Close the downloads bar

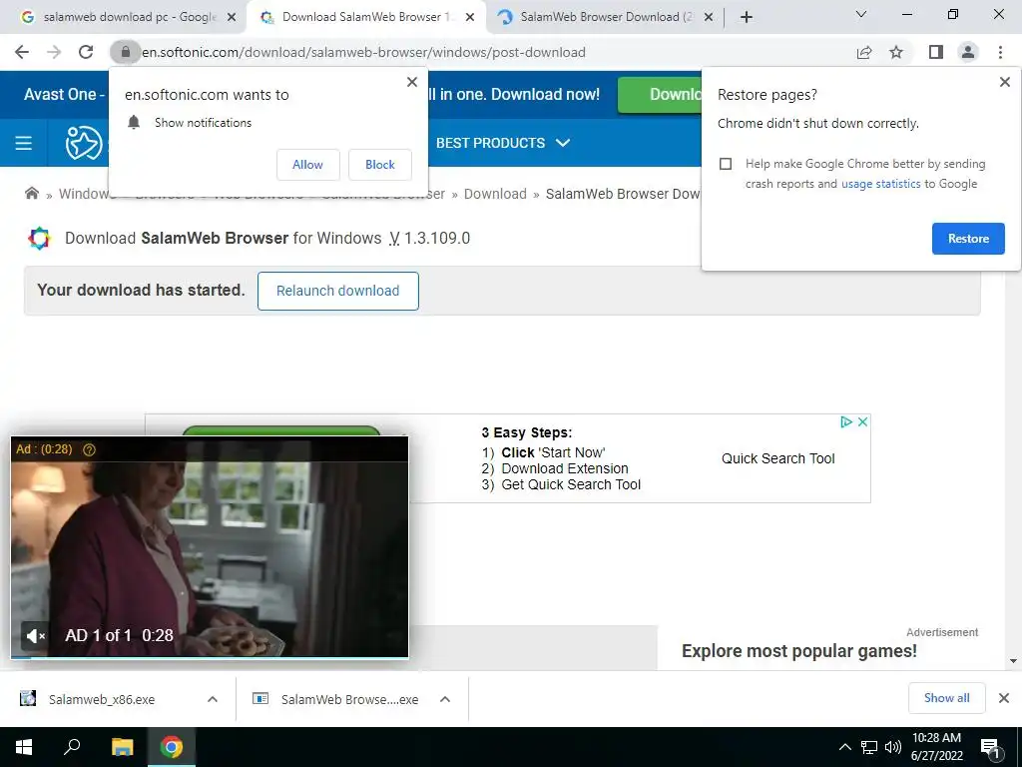point(1004,698)
